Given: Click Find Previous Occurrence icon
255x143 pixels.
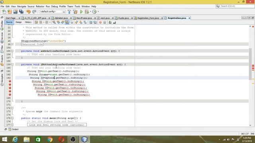Looking at the screenshot, I should 58,22.
